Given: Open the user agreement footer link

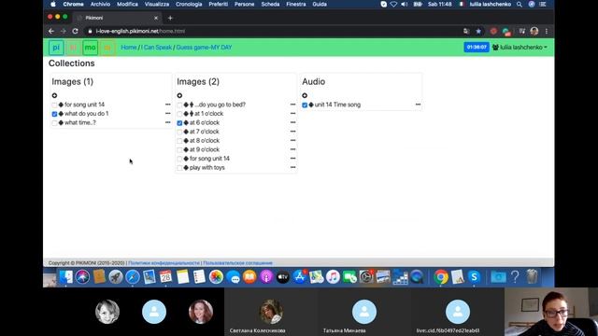Looking at the screenshot, I should click(x=237, y=263).
